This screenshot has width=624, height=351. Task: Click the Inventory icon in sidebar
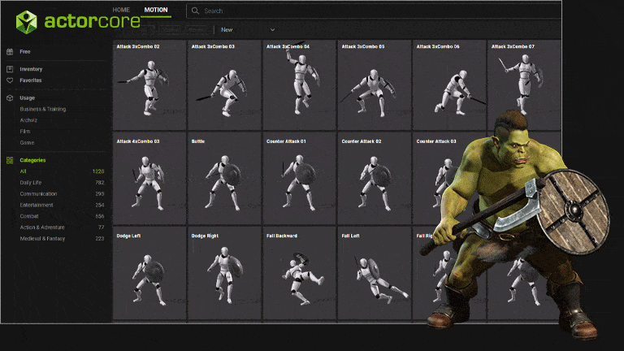(10, 69)
